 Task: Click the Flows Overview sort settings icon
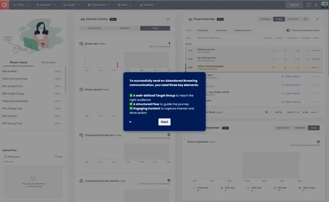click(x=318, y=19)
